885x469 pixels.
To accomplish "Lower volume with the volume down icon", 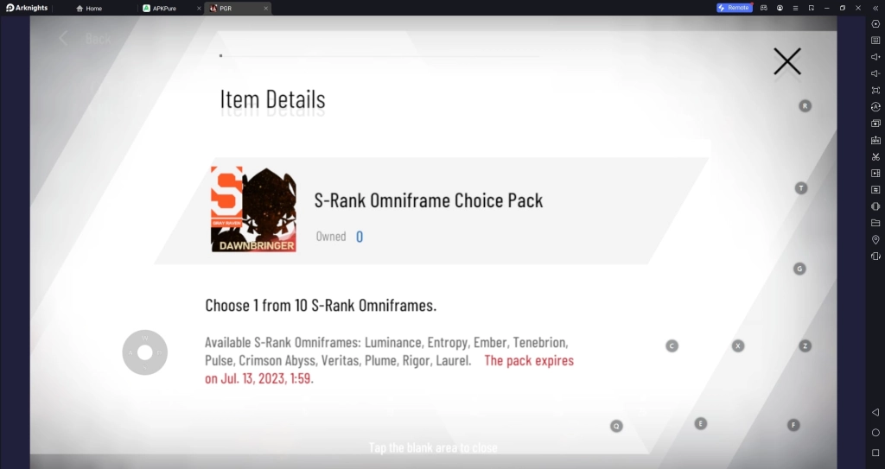I will coord(875,73).
